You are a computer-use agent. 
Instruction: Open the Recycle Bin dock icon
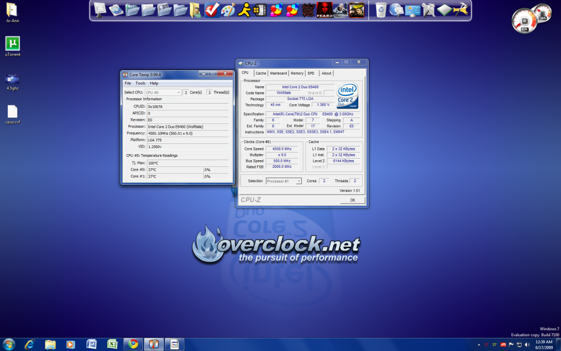tap(380, 10)
